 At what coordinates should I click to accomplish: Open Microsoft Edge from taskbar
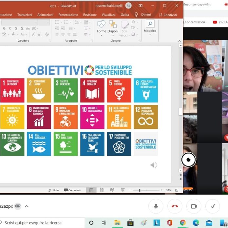coord(196,223)
